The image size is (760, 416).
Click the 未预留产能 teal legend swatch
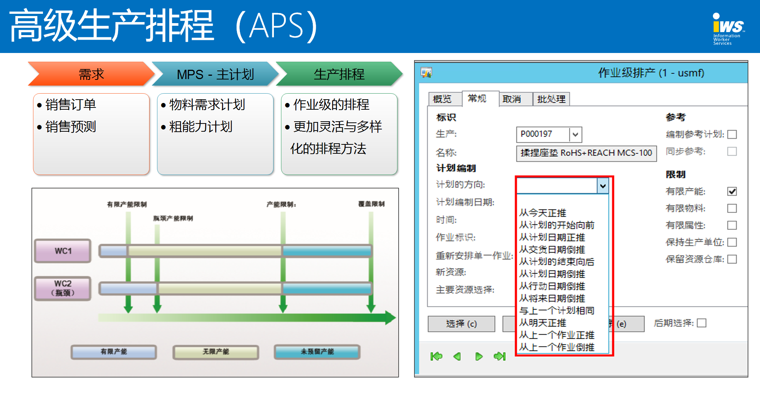click(317, 352)
